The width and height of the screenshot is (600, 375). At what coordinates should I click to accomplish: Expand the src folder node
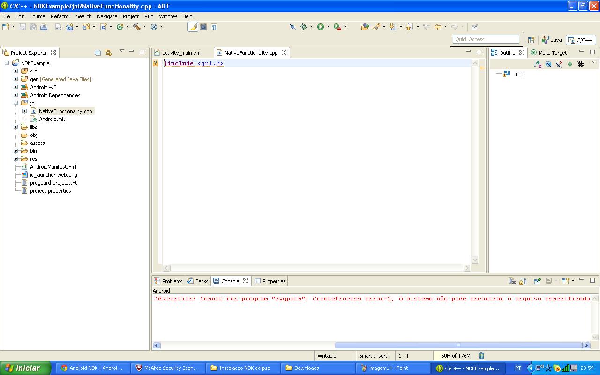click(15, 71)
